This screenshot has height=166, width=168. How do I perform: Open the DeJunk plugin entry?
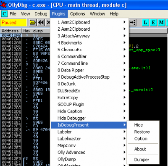coord(89,84)
